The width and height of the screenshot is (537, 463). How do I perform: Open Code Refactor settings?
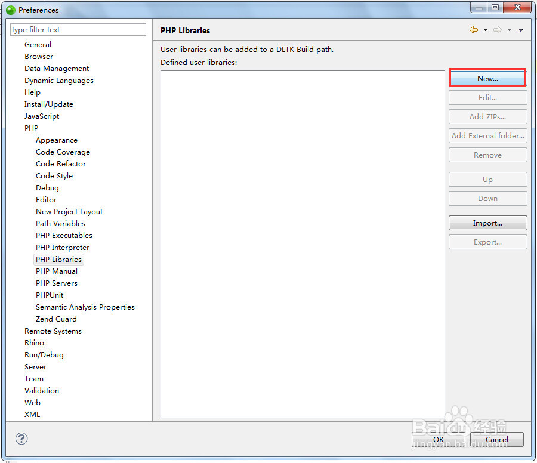pos(61,164)
